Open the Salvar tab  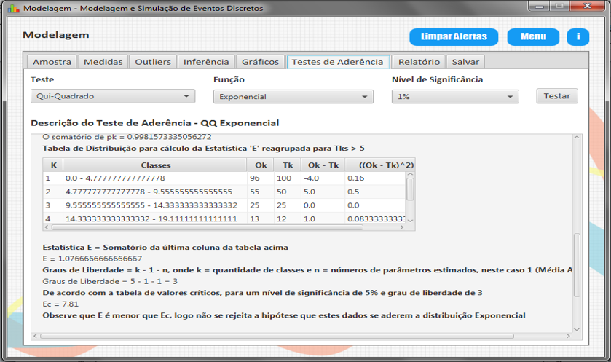click(x=465, y=62)
